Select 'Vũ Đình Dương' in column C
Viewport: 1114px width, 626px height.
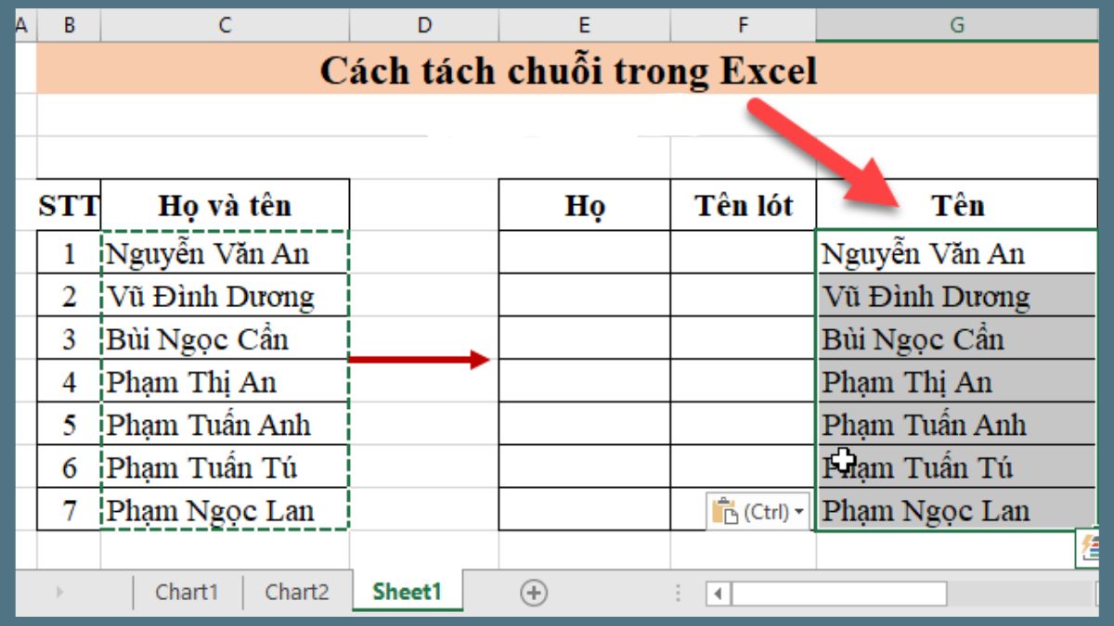[226, 296]
